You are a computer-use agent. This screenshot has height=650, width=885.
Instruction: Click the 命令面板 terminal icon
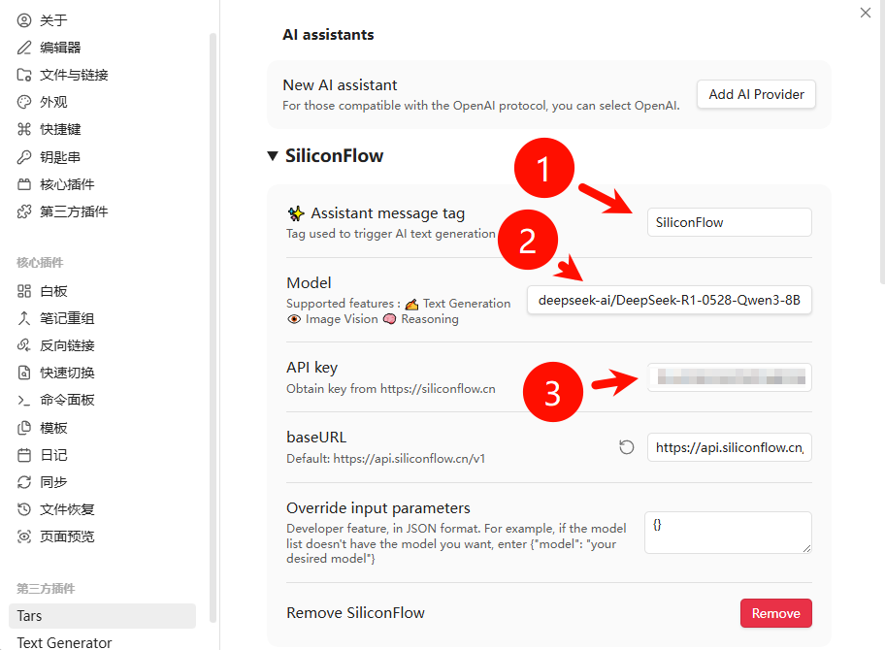[x=23, y=400]
